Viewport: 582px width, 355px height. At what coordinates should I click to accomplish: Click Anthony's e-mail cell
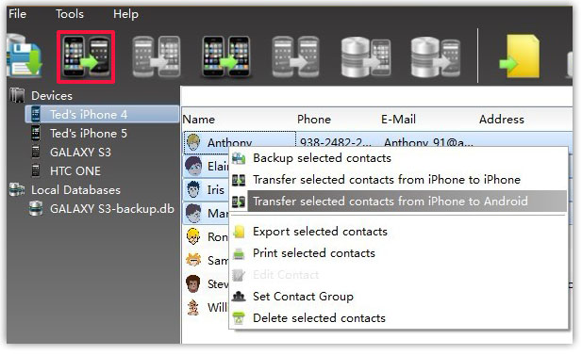(428, 142)
